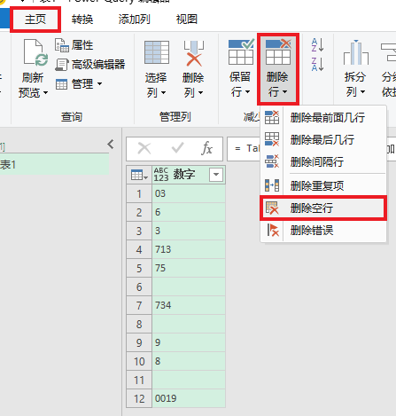Open the 主页 ribbon tab
The image size is (396, 416).
(x=35, y=20)
